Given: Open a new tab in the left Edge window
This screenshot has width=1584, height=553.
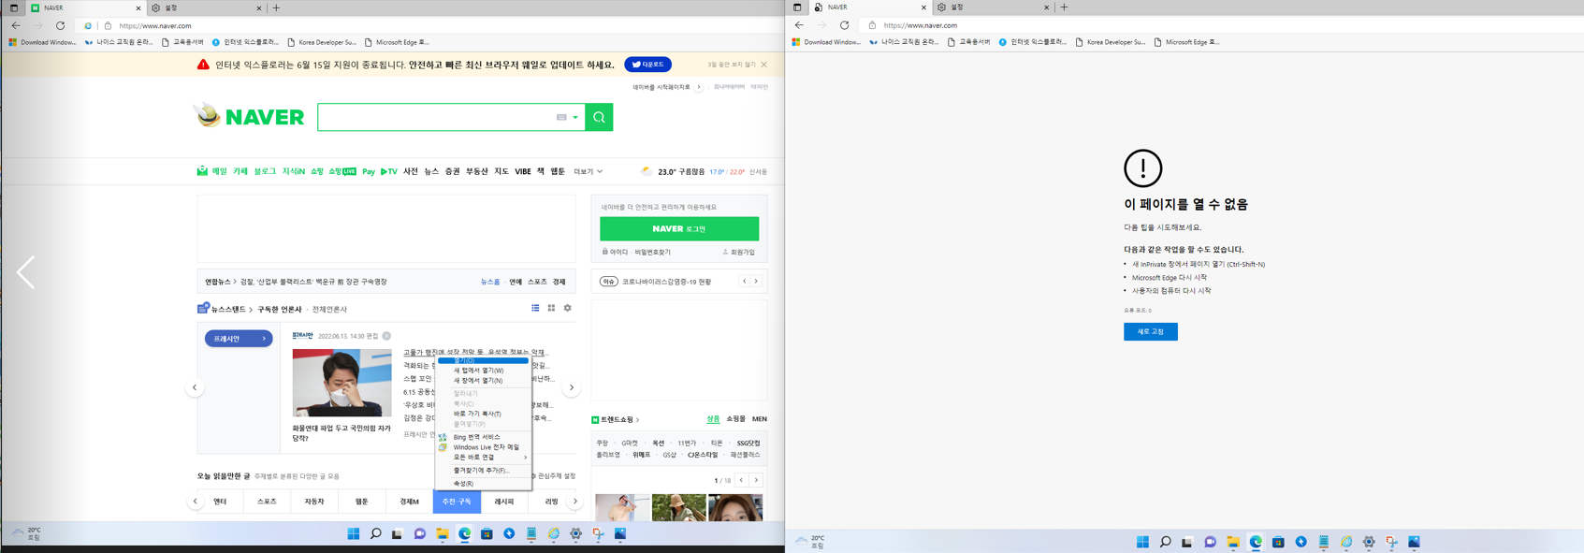Looking at the screenshot, I should click(x=276, y=7).
